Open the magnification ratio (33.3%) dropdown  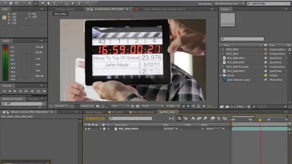[61, 106]
